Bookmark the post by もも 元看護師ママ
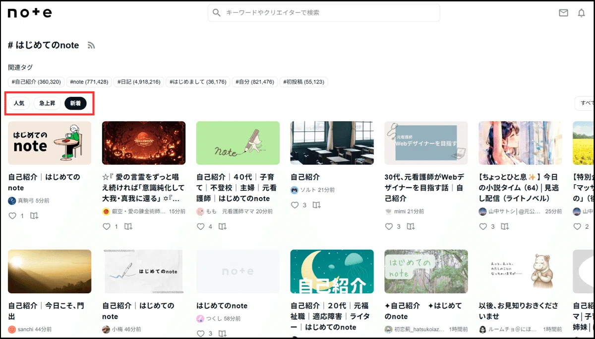595x339 pixels. point(223,226)
